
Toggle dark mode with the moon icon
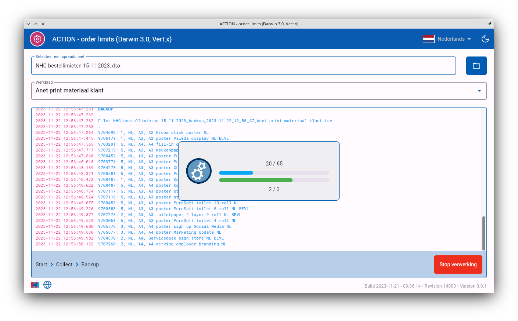point(485,39)
